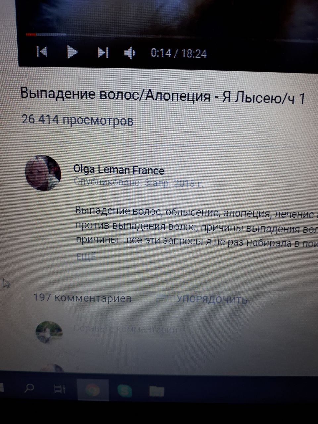Expand the description with ЕЩЁ
This screenshot has width=318, height=424.
pos(86,257)
